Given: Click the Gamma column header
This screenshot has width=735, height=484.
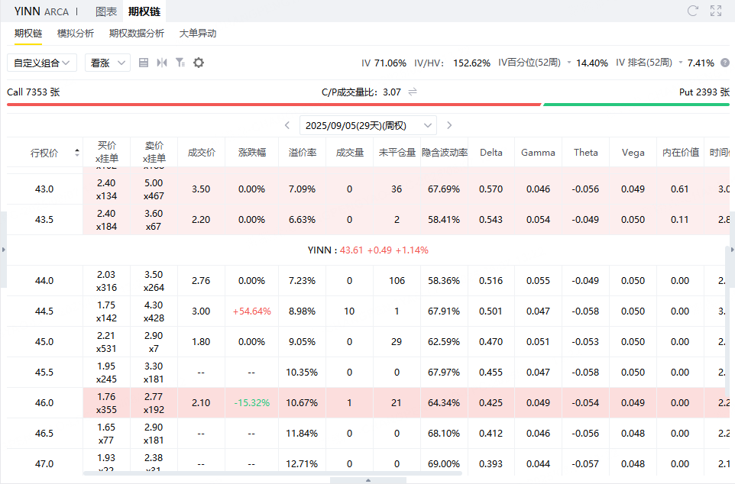Looking at the screenshot, I should point(538,152).
